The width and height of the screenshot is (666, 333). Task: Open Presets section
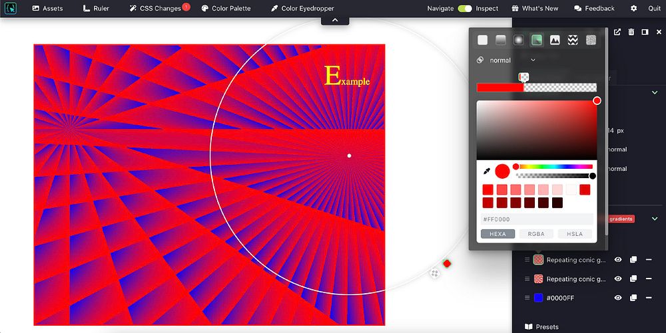[541, 326]
